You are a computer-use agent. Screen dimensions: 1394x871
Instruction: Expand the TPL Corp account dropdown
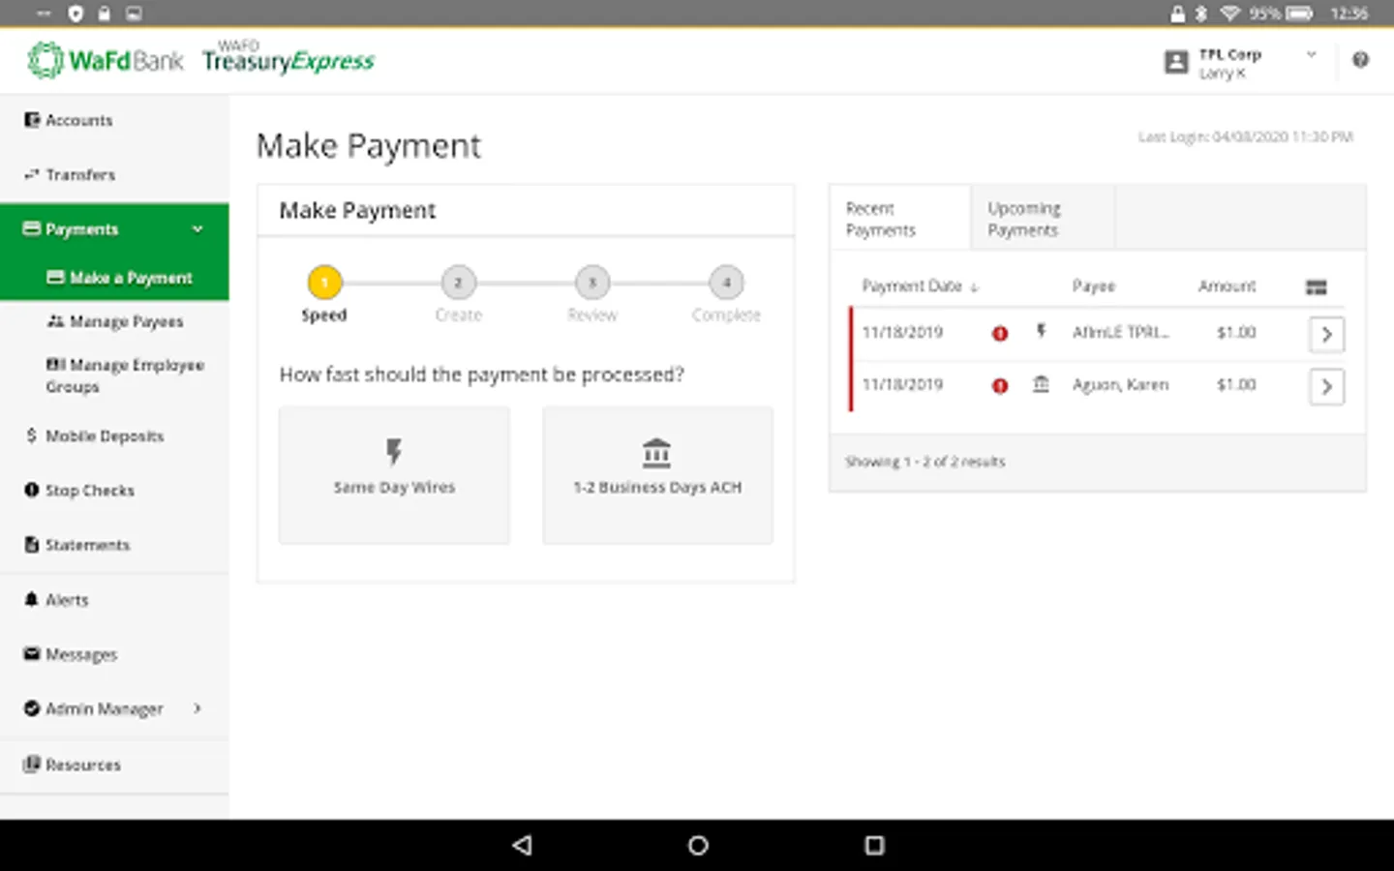click(1312, 55)
